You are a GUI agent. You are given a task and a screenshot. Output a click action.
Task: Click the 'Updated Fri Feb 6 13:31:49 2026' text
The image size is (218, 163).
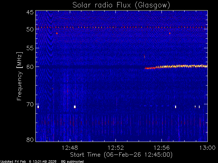(x=28, y=162)
